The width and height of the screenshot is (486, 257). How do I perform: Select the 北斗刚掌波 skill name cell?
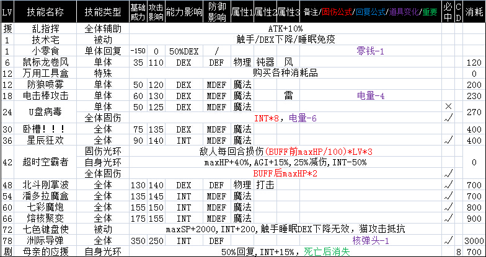point(45,185)
